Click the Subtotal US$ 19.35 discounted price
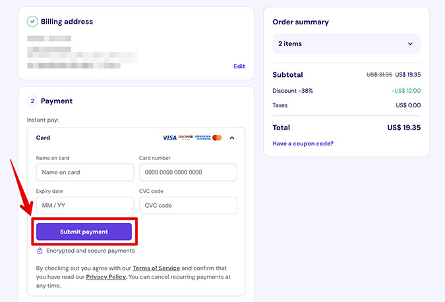Viewport: 445px width, 302px height. [408, 75]
